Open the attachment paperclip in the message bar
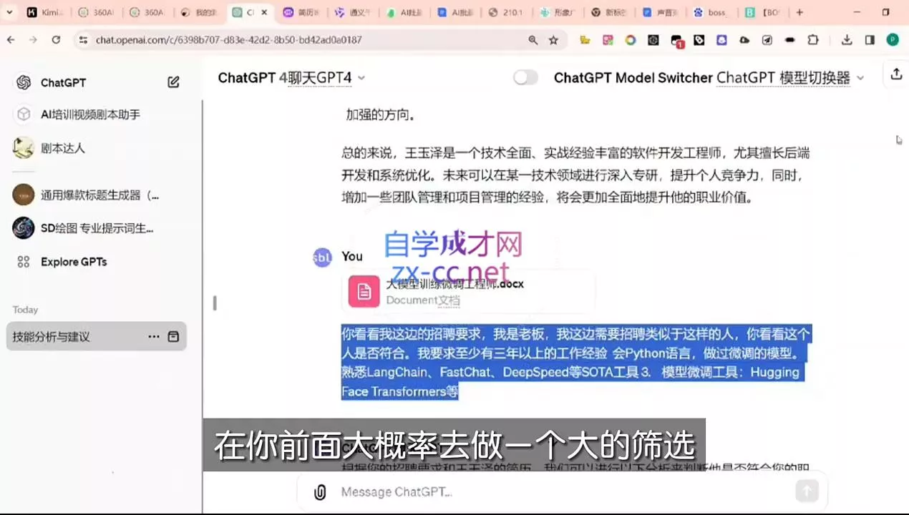This screenshot has width=909, height=515. [x=320, y=492]
